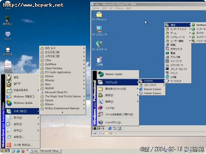Image resolution: width=206 pixels, height=154 pixels.
Task: Open NCBuy Entertainment Network folder
Action: coord(63,108)
